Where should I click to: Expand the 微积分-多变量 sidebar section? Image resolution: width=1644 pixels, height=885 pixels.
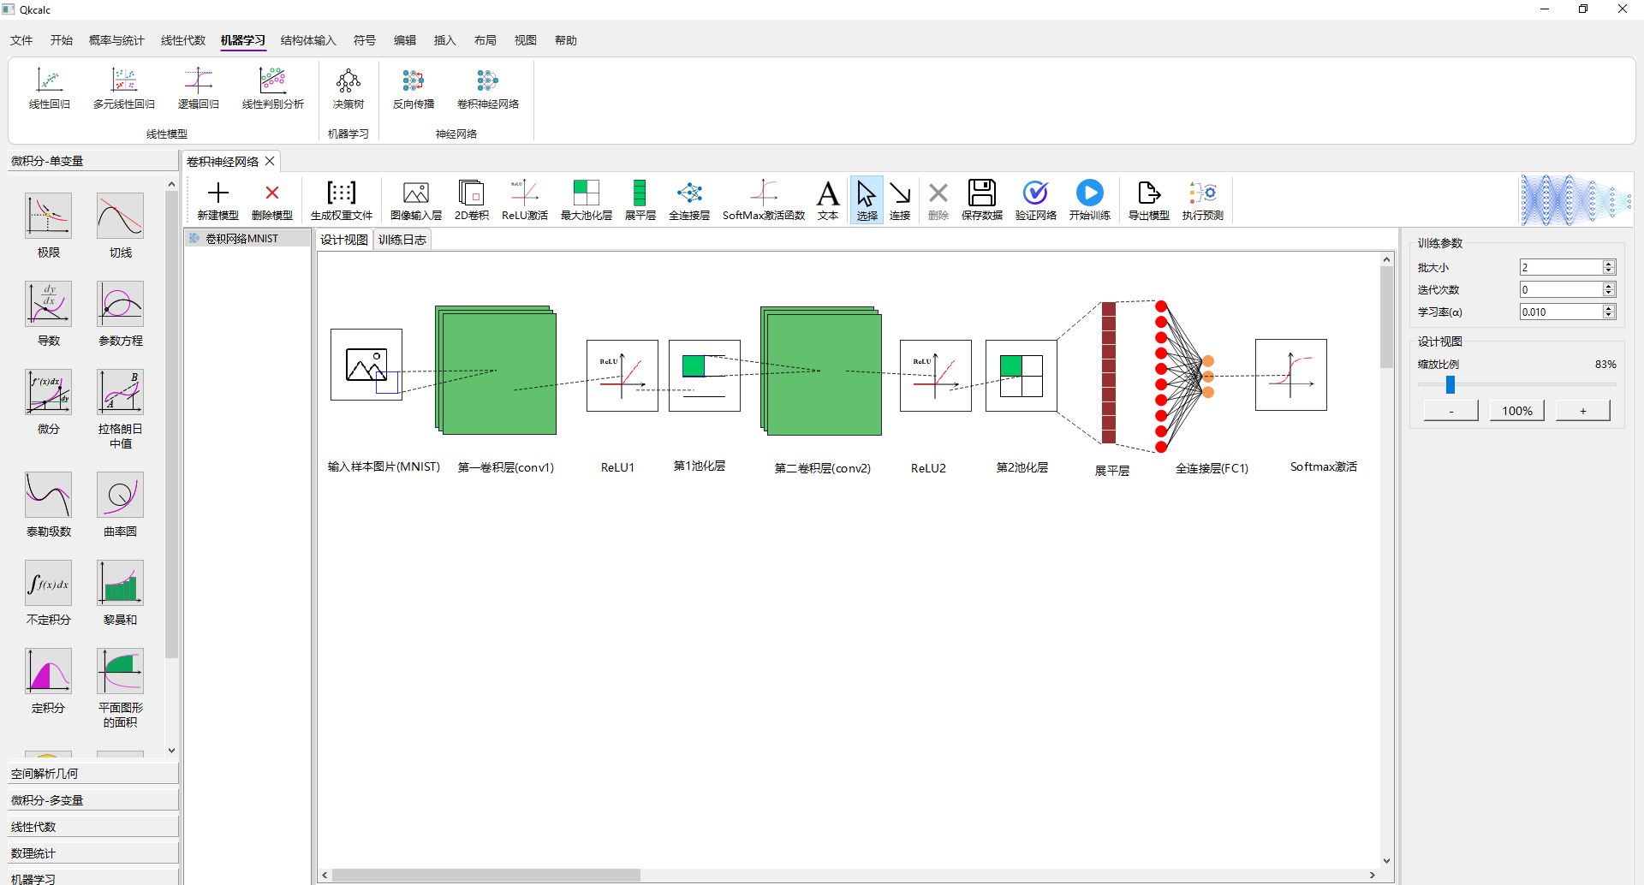click(x=92, y=800)
